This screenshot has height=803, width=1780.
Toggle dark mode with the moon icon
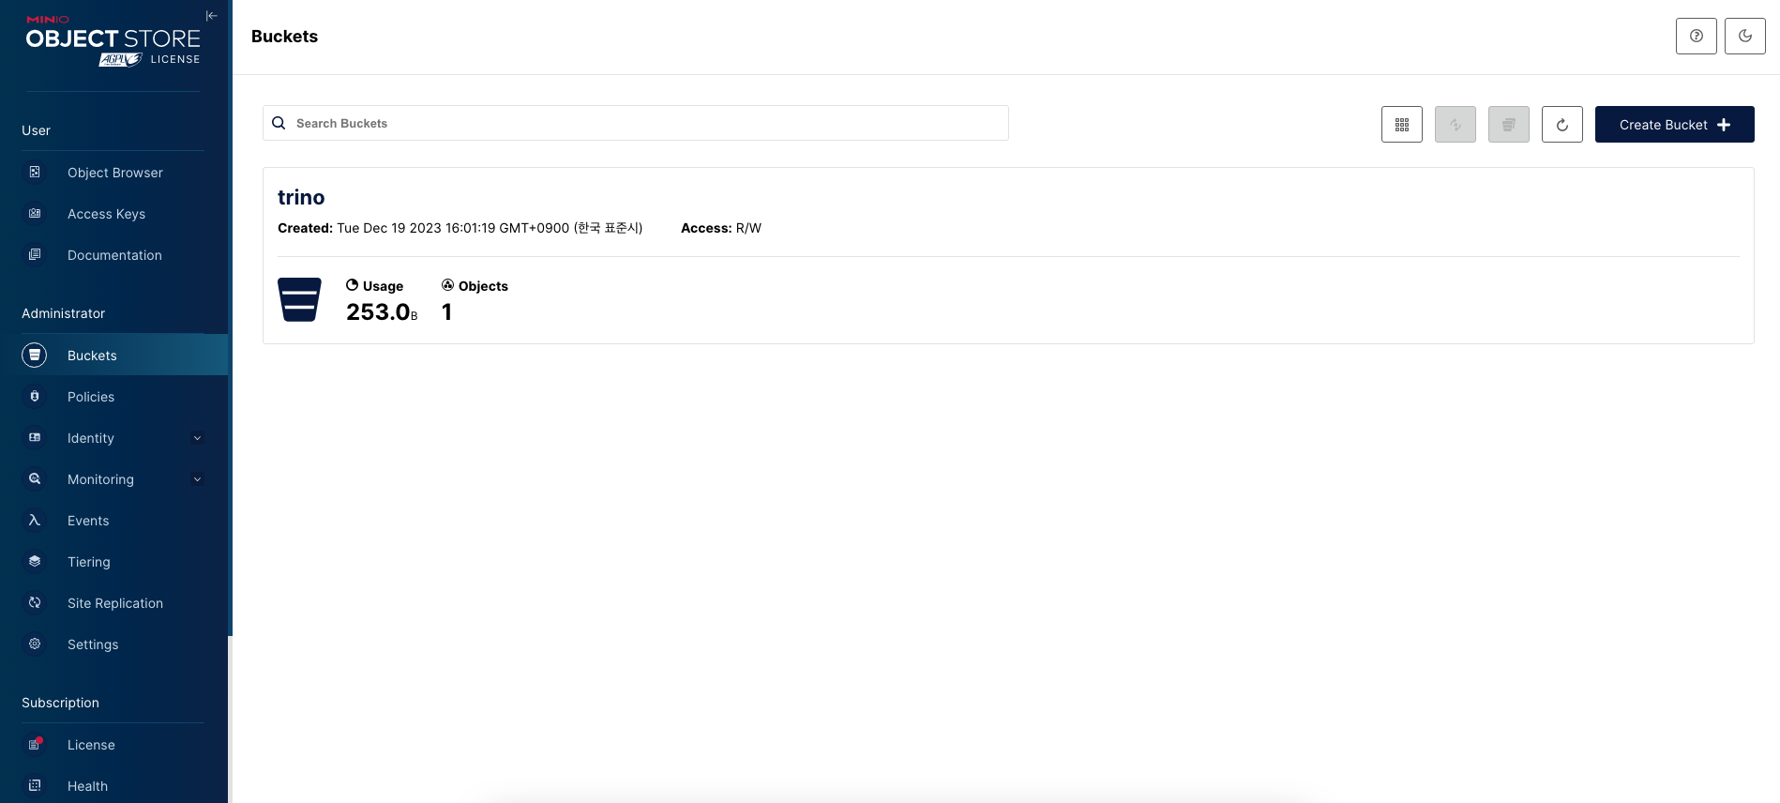point(1745,36)
